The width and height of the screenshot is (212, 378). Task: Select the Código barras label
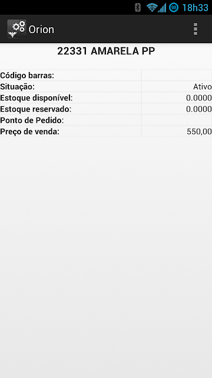pyautogui.click(x=27, y=76)
